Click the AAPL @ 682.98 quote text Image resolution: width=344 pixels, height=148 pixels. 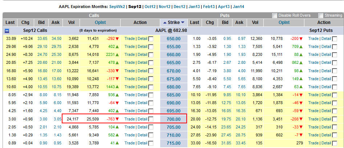point(171,30)
